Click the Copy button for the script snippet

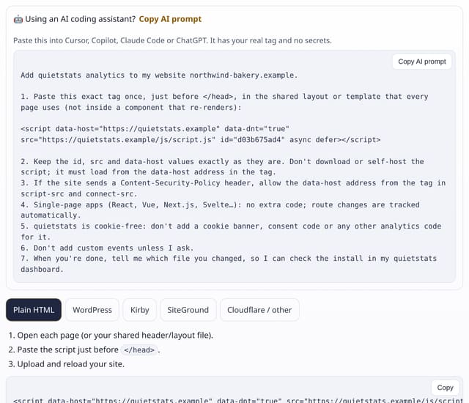(445, 388)
